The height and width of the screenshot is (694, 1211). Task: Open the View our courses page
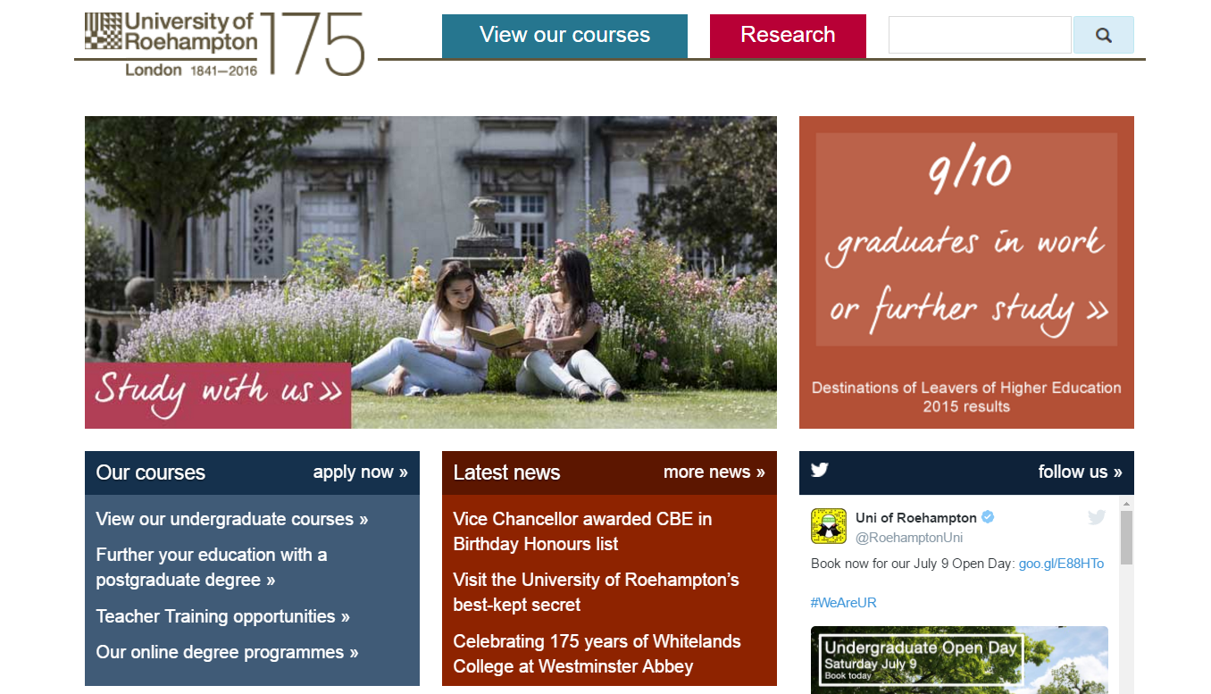(564, 35)
